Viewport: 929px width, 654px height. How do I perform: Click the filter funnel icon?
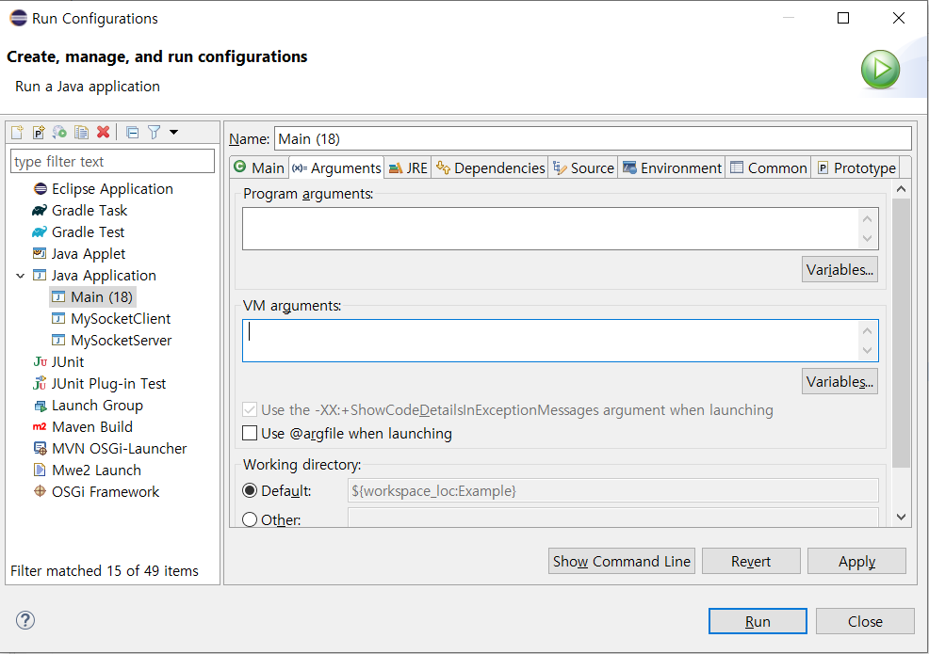(x=154, y=132)
